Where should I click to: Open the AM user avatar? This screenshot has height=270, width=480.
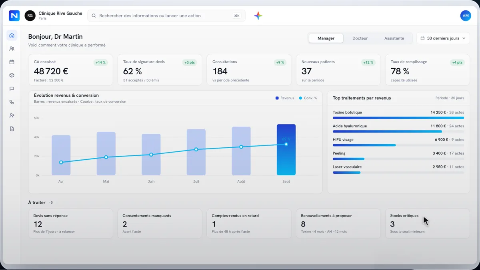point(466,16)
